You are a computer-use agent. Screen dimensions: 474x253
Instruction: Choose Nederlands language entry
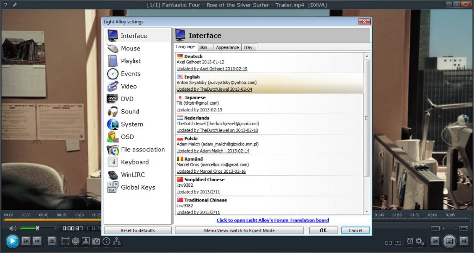pyautogui.click(x=269, y=124)
